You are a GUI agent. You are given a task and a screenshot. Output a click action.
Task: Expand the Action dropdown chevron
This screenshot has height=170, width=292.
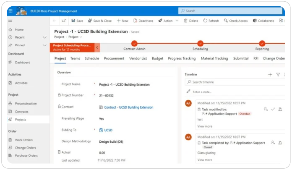177,21
